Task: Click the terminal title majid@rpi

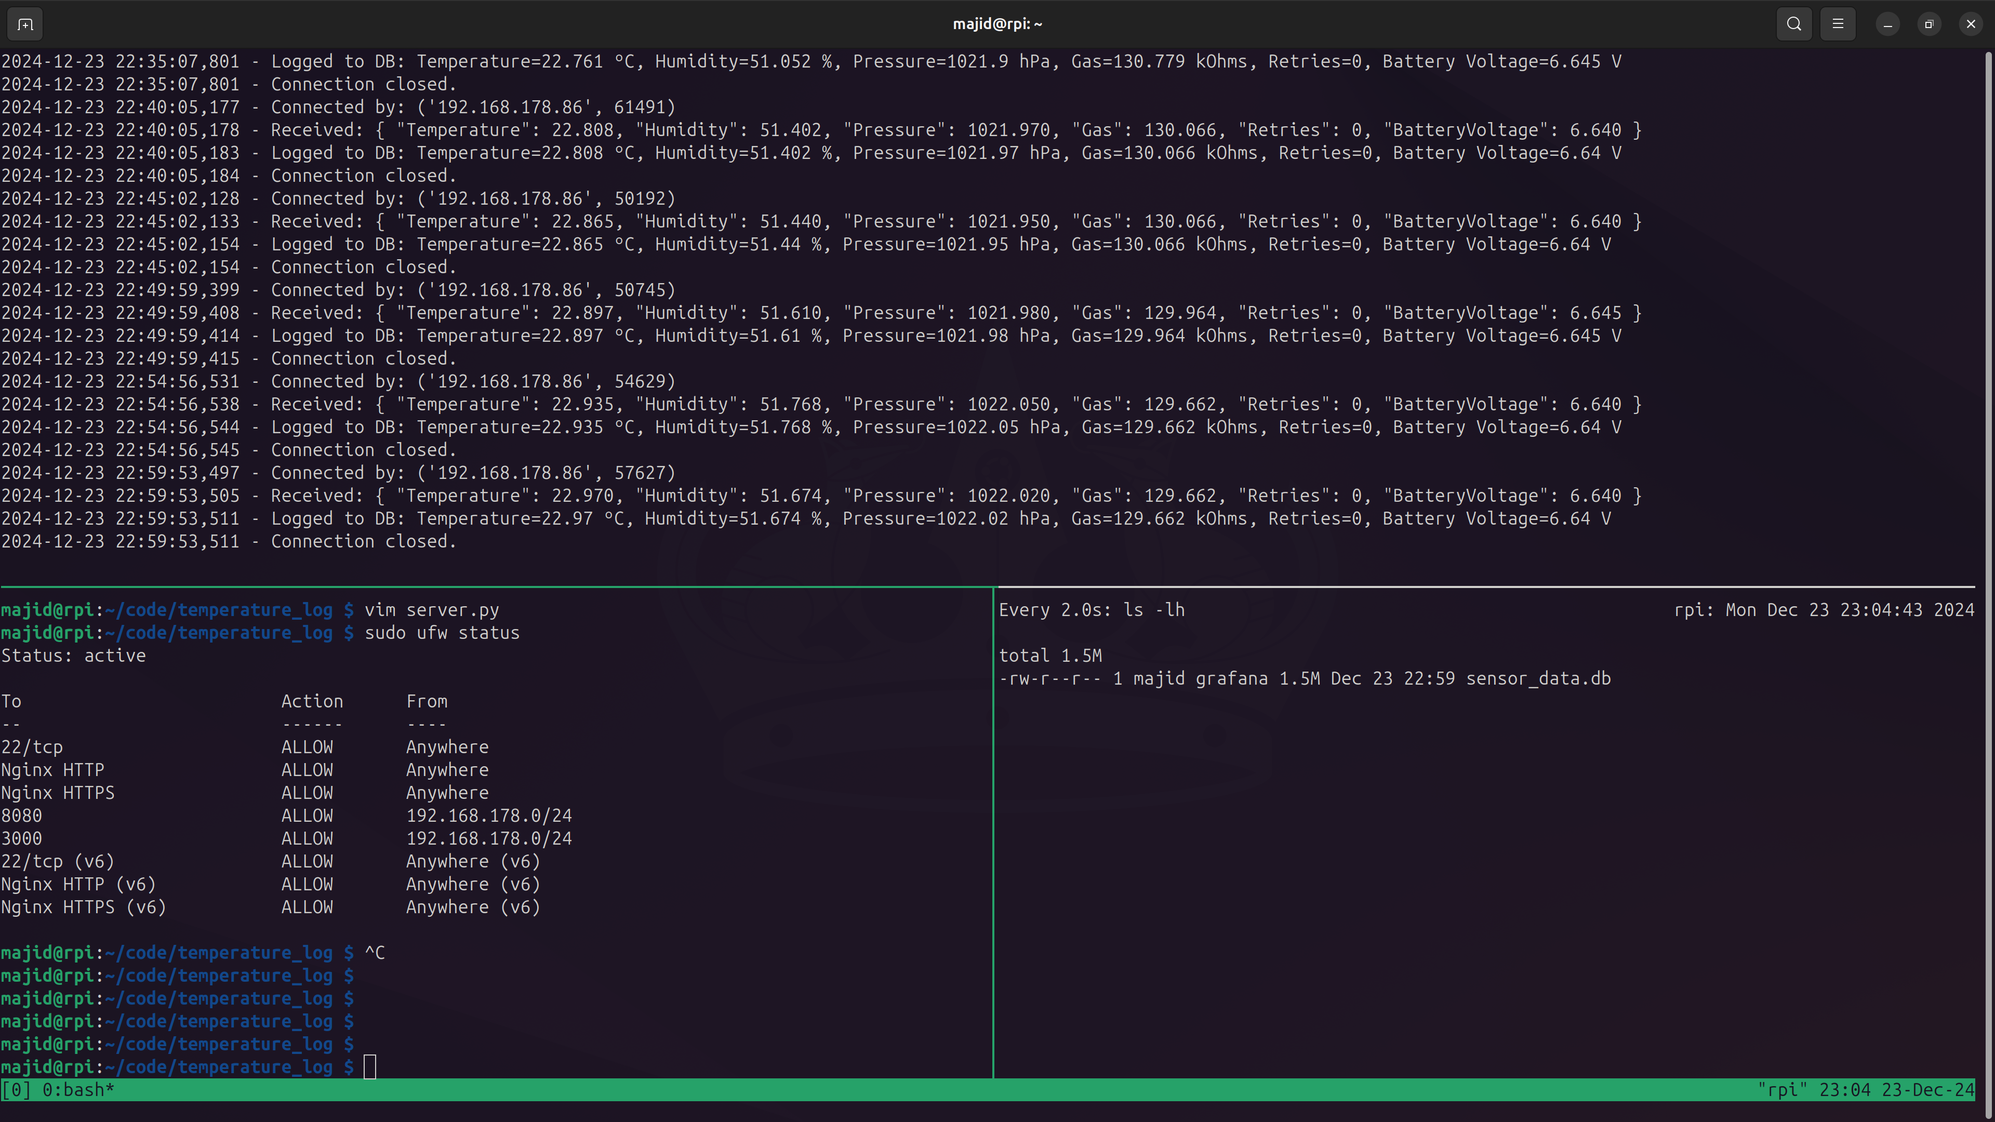Action: (997, 24)
